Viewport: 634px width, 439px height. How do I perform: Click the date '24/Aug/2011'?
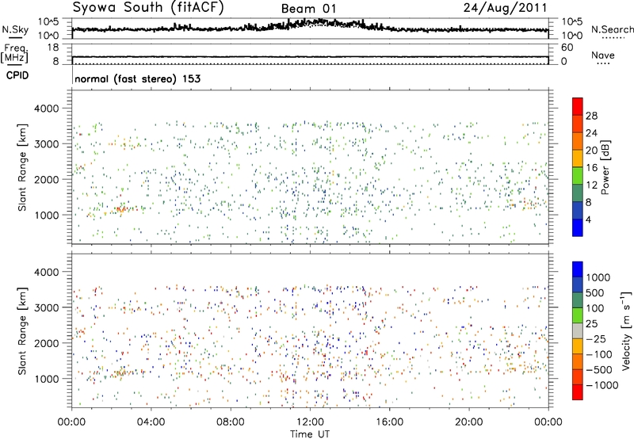pyautogui.click(x=505, y=8)
